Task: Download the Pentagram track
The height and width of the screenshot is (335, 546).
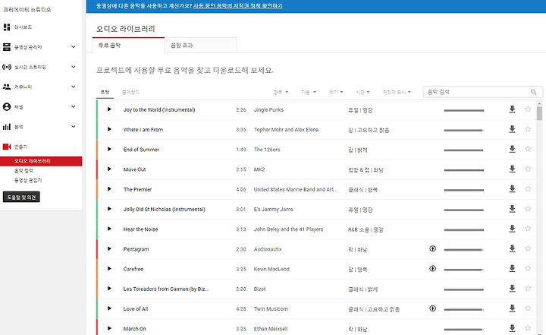Action: point(512,248)
